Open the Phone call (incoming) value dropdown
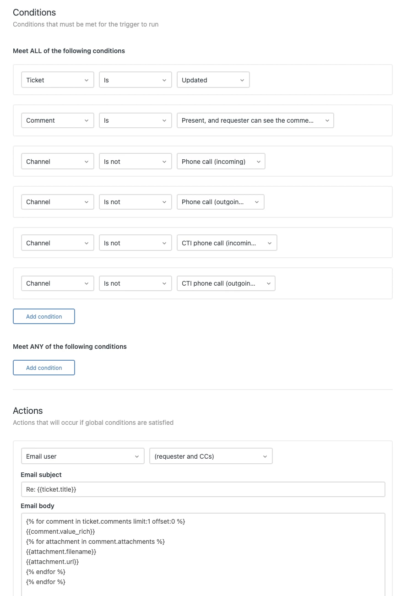The width and height of the screenshot is (412, 596). click(221, 162)
